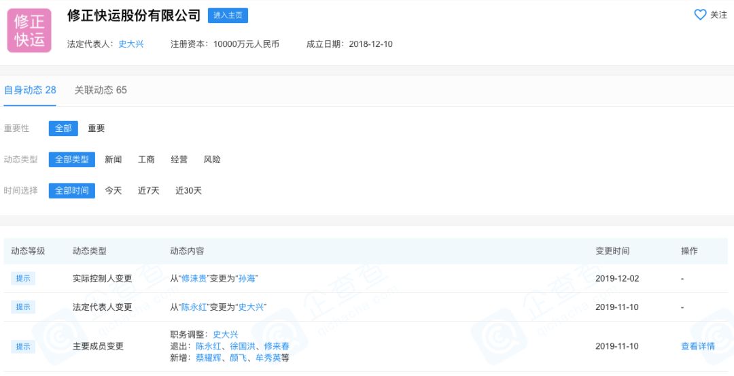Select 全部类型 dynamic type filter

71,160
